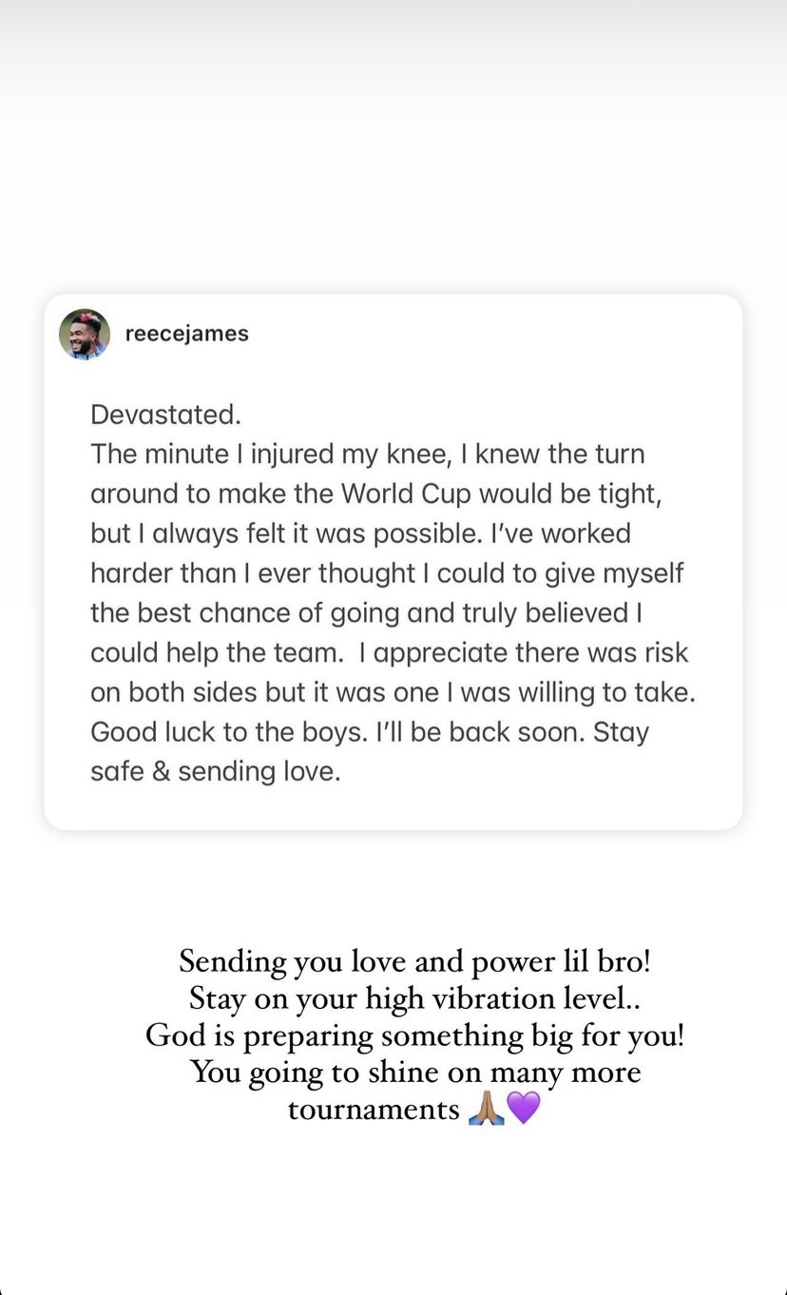Tap the line starting 'could help the team.'
Screen dimensions: 787x1295
coord(390,653)
